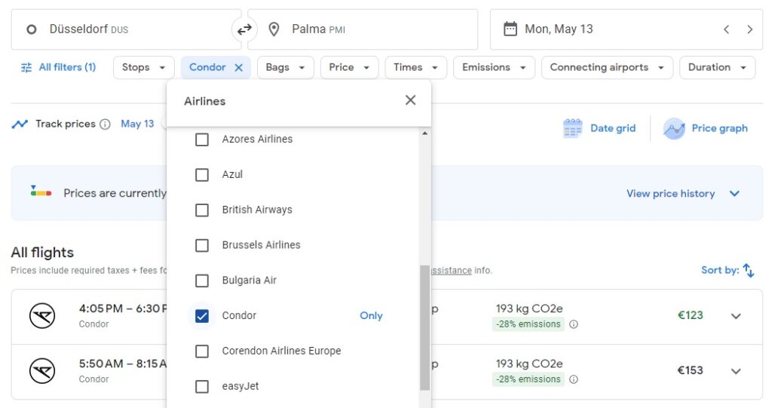Remove the Condor filter chip
This screenshot has width=772, height=408.
[x=238, y=67]
